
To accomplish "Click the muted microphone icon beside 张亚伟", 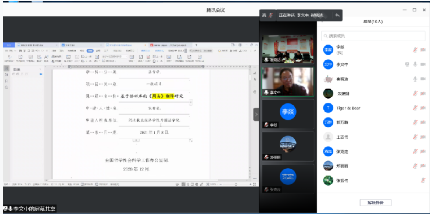I will tap(423, 180).
